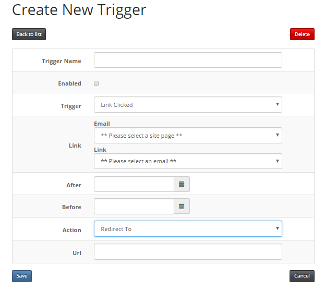The image size is (325, 290).
Task: Expand the Trigger dropdown showing Link Clicked
Action: (188, 105)
